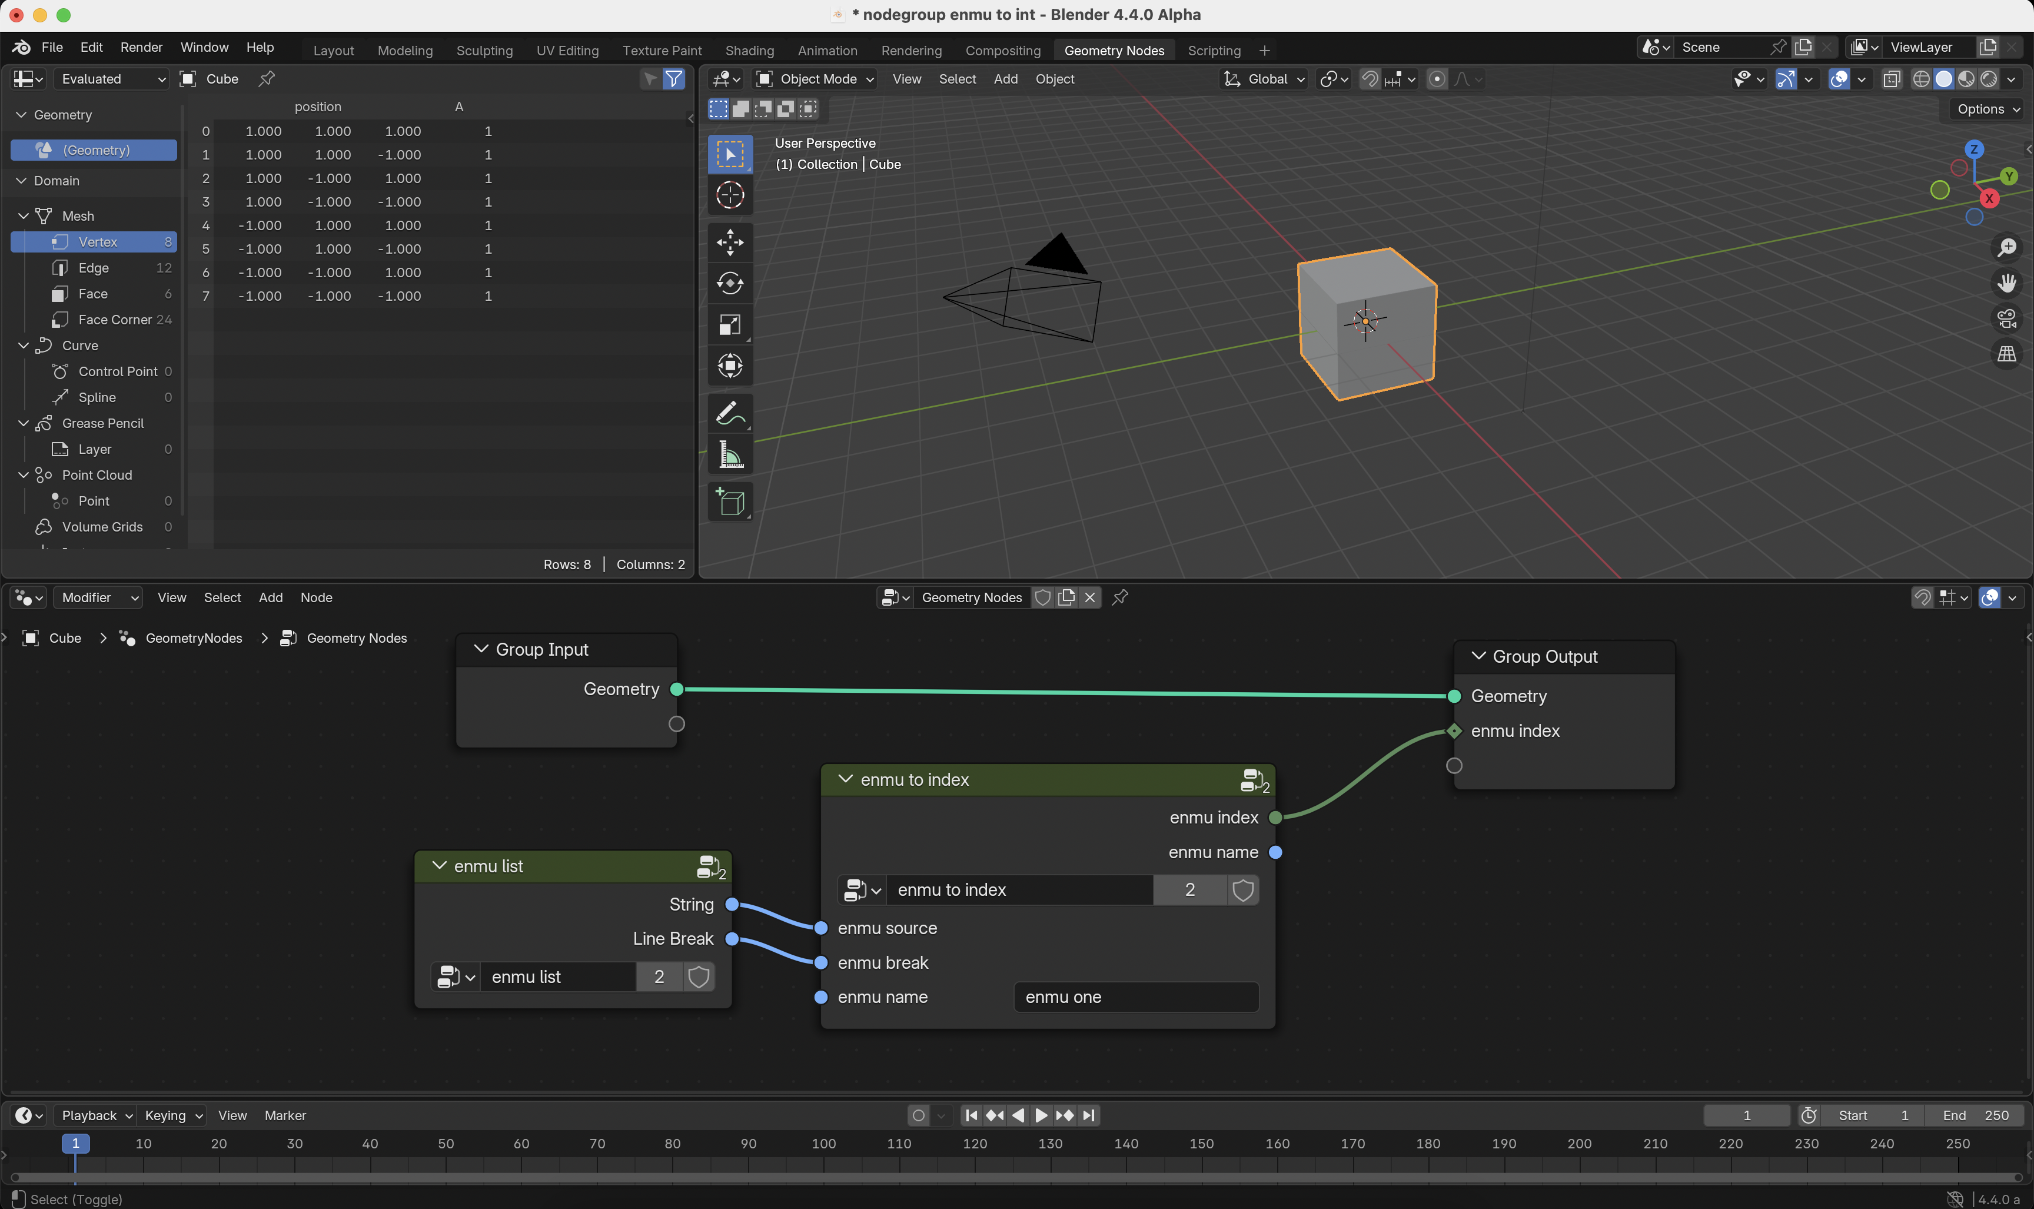Duplicate the Geometry Nodes node group

1066,597
